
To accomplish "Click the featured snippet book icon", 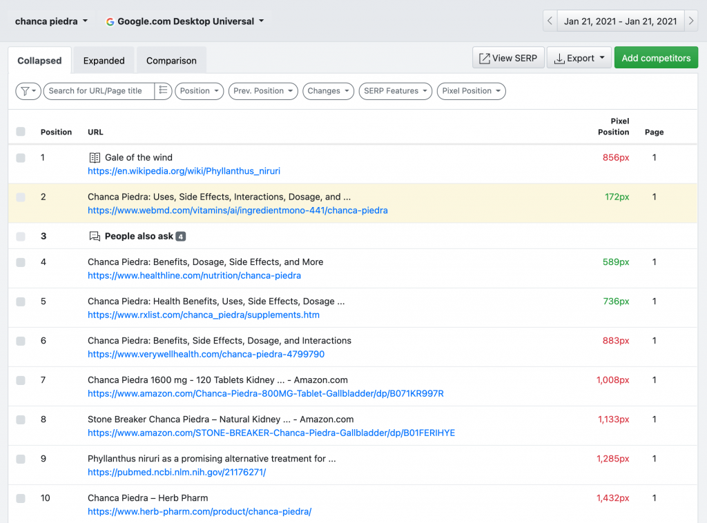I will [x=95, y=158].
